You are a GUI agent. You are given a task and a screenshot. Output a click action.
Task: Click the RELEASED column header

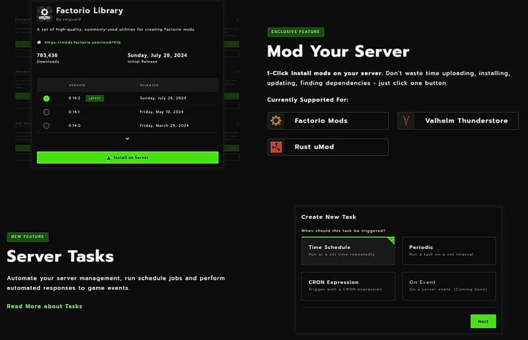149,85
